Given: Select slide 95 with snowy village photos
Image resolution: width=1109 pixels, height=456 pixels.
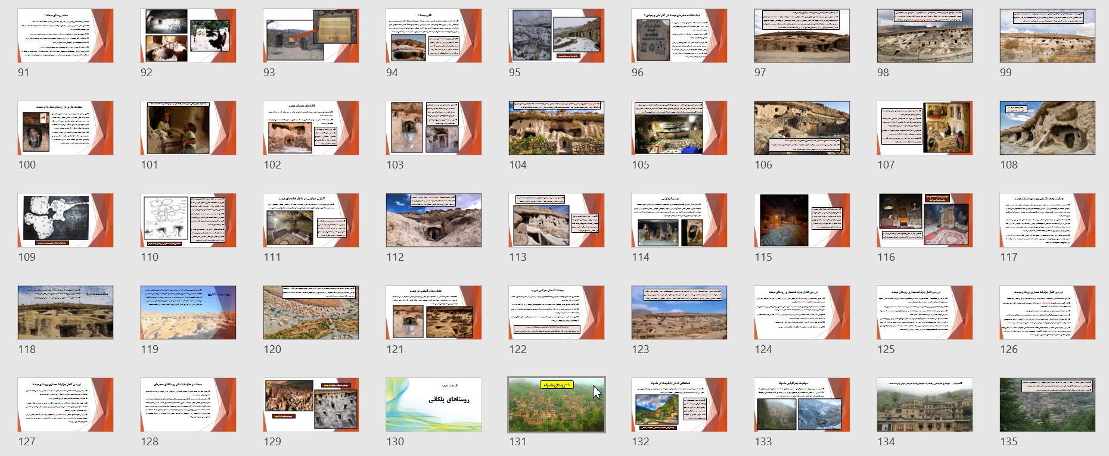Looking at the screenshot, I should pyautogui.click(x=557, y=36).
